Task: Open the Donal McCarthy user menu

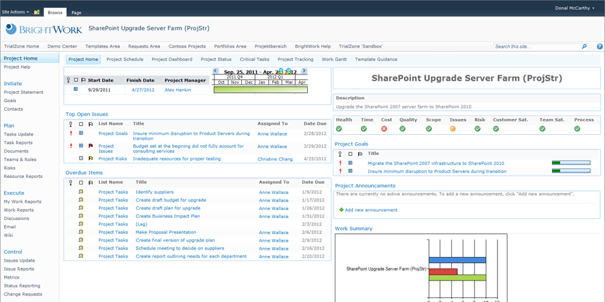Action: (575, 8)
